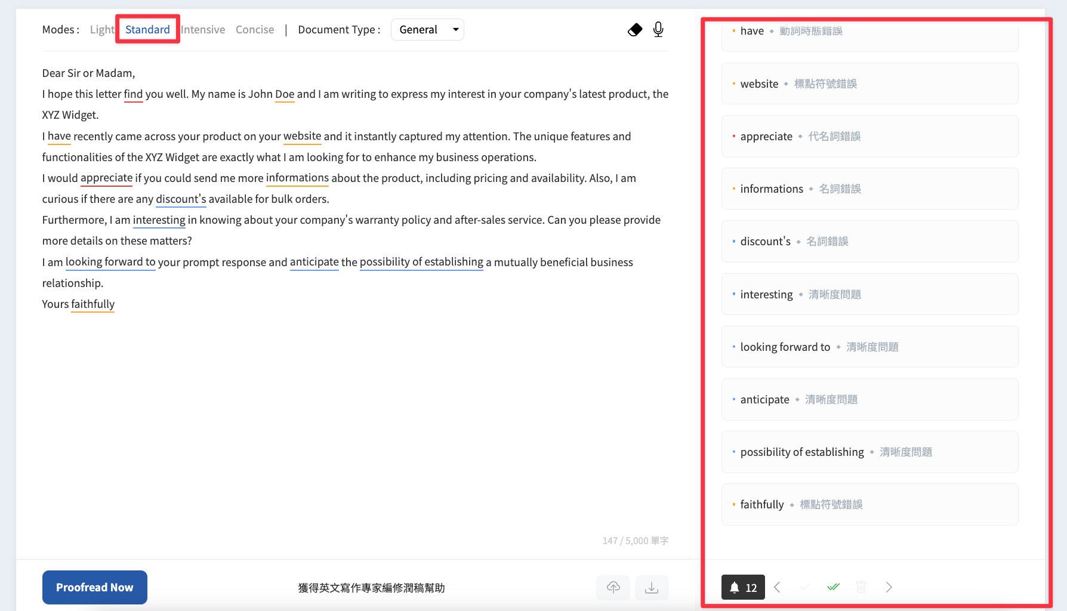The height and width of the screenshot is (611, 1067).
Task: Click the Proofread Now button
Action: click(95, 588)
